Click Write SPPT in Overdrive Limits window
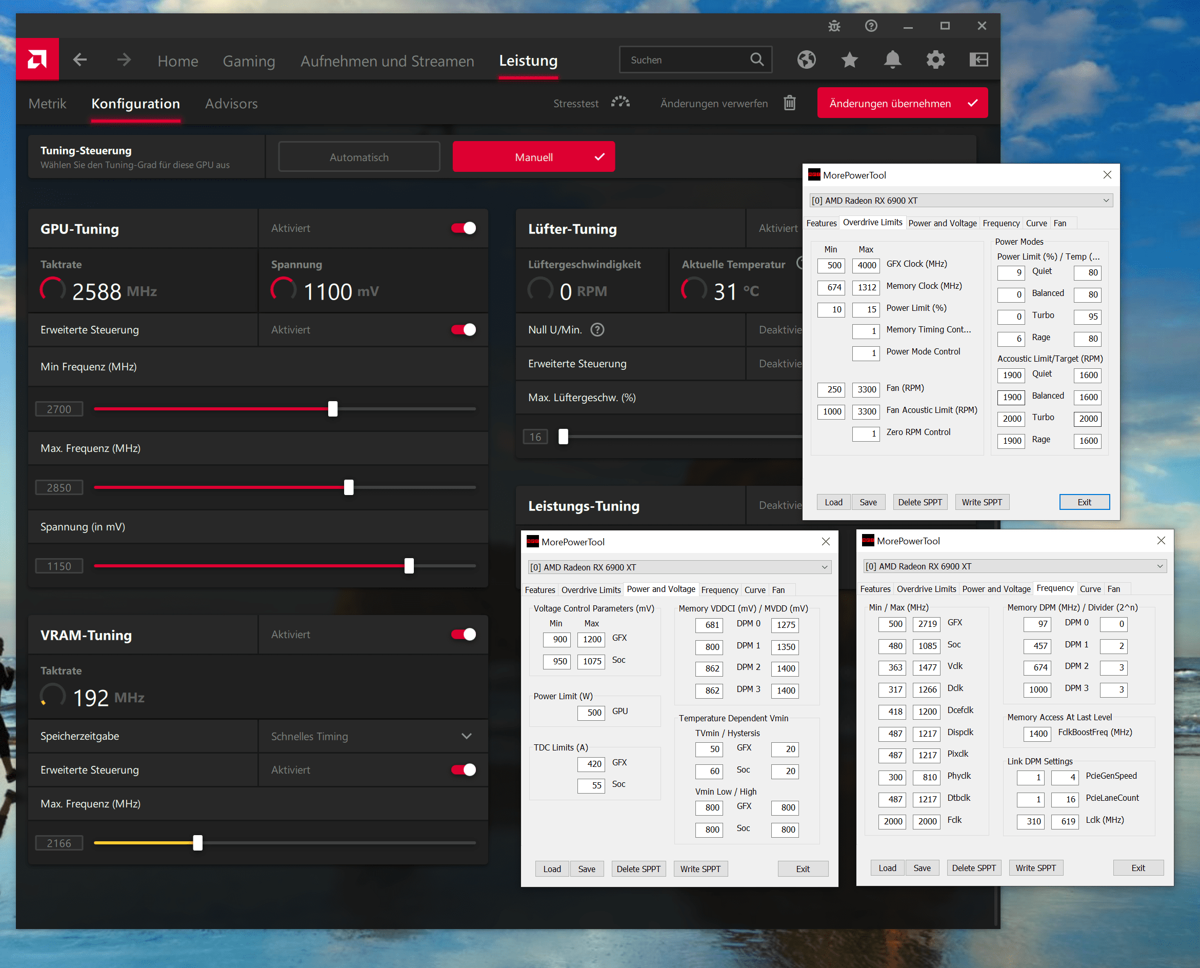The image size is (1200, 968). 982,502
